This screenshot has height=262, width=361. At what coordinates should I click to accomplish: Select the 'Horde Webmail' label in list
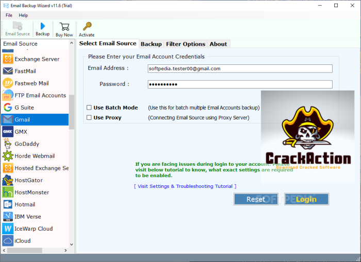pos(35,156)
